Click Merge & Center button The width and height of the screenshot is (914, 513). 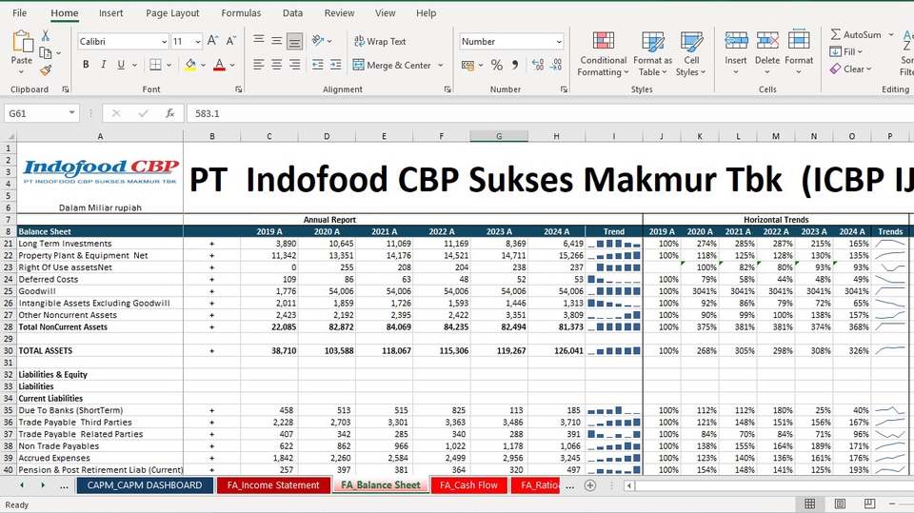click(x=392, y=66)
